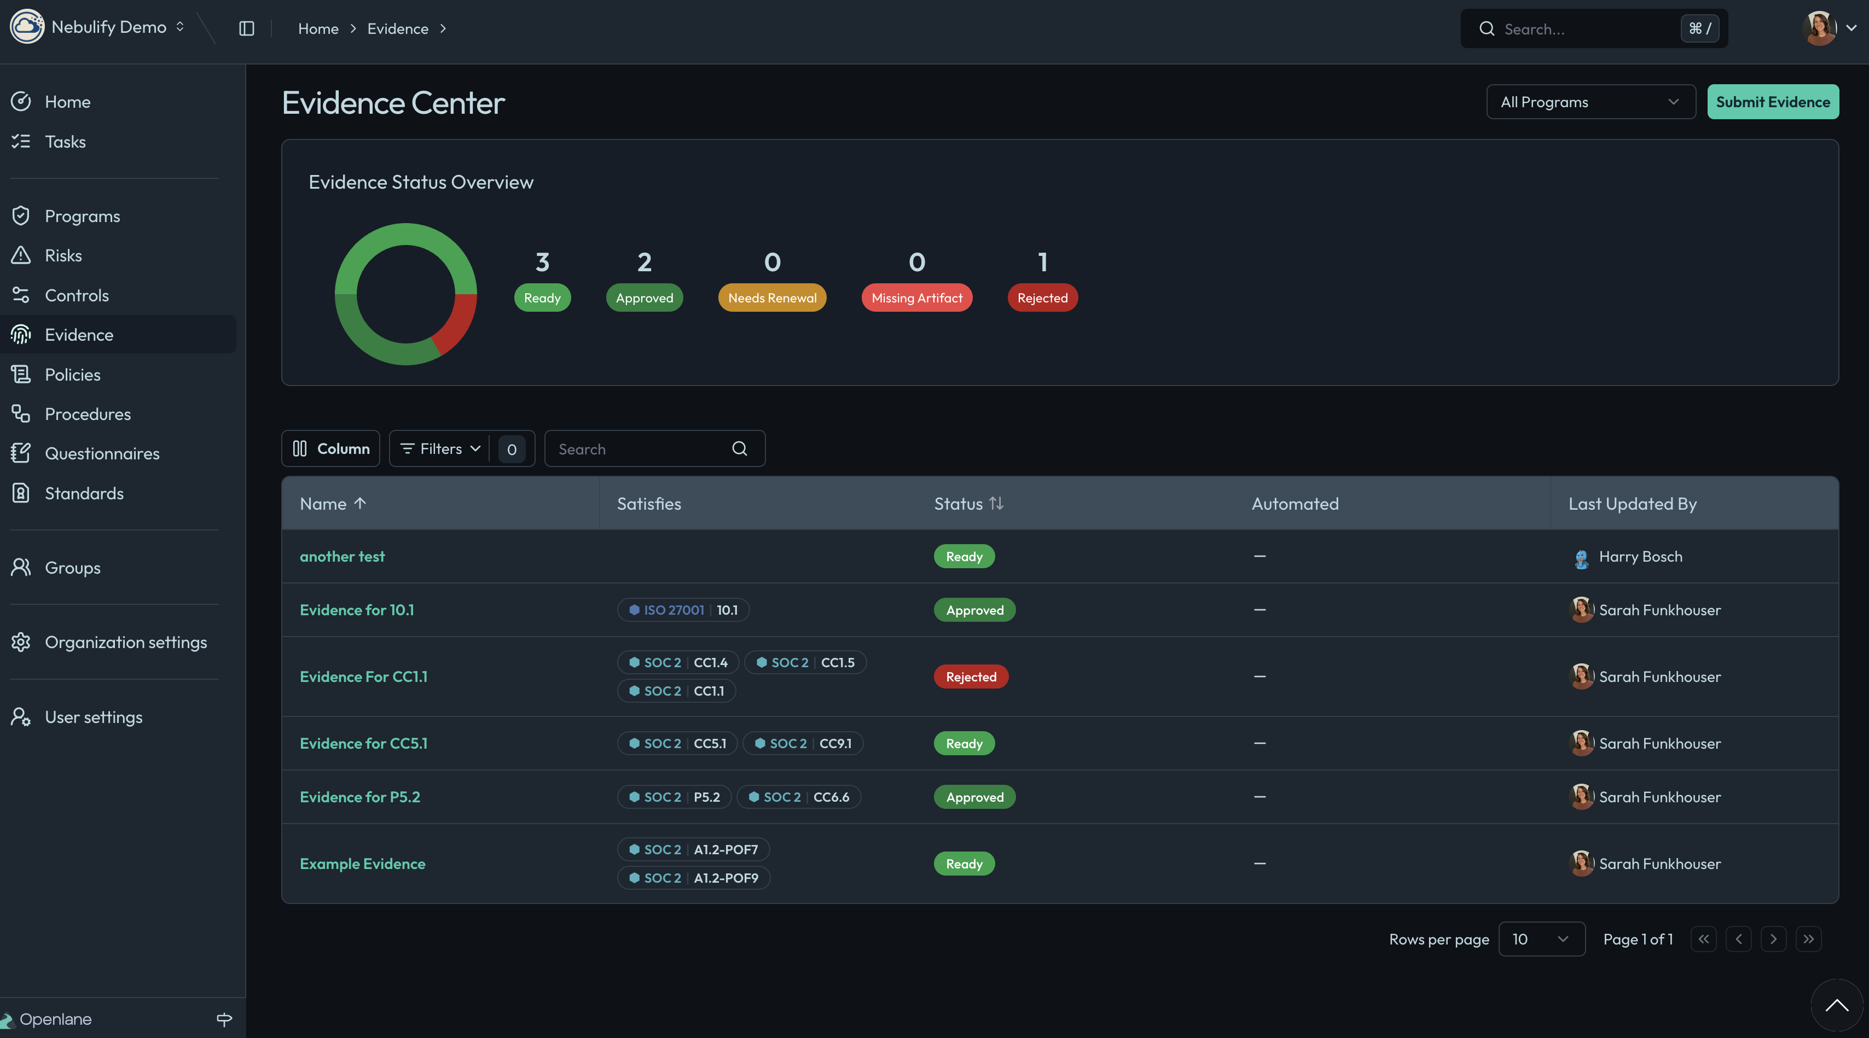Sort by the Status column arrows

pos(996,503)
